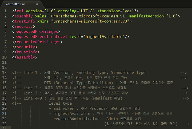This screenshot has width=192, height=129.
Task: Click closing 'trustInfo' tag on line 9
Action: [27, 52]
